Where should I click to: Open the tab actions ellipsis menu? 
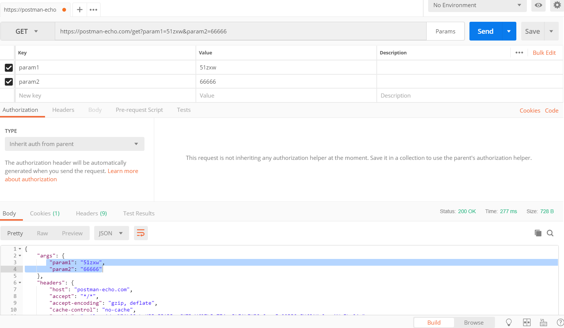coord(93,10)
